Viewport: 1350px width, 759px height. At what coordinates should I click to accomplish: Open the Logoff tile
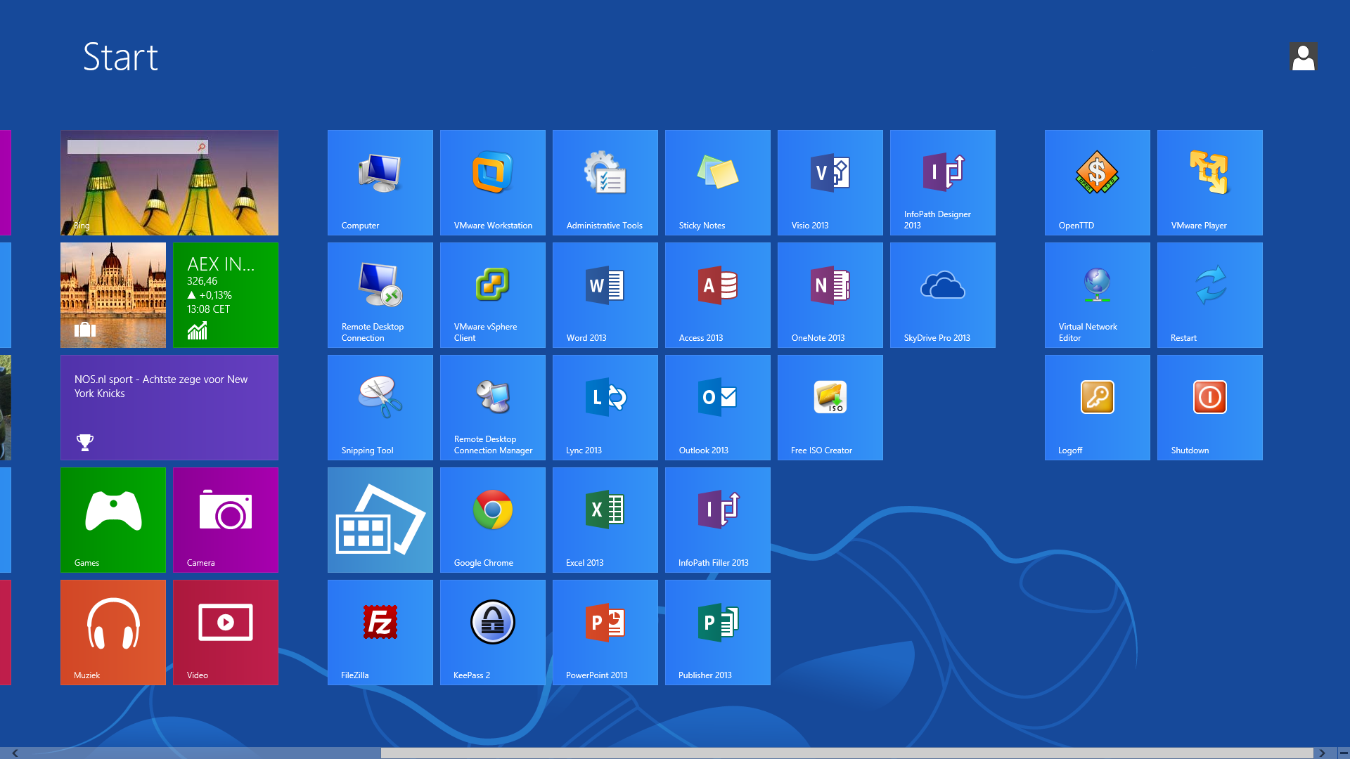click(x=1097, y=407)
